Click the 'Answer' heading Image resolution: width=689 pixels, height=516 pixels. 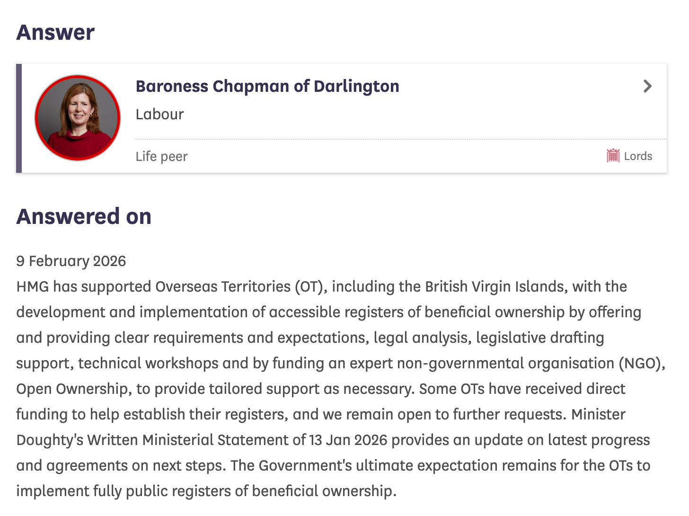pos(55,33)
